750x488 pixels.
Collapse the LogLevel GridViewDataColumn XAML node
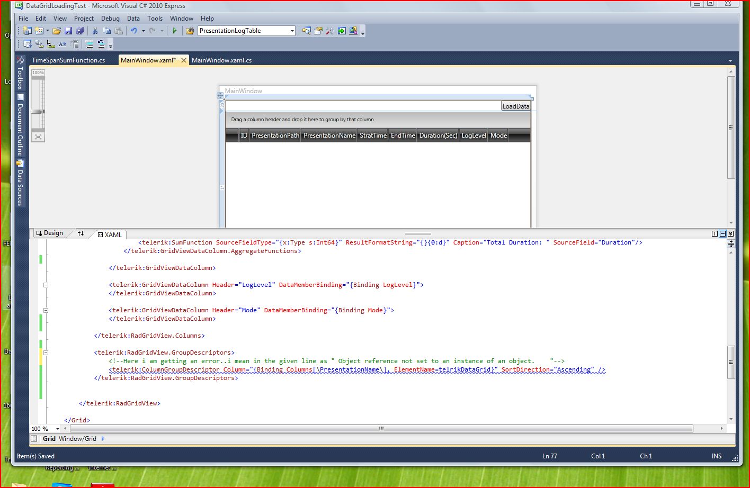[46, 285]
